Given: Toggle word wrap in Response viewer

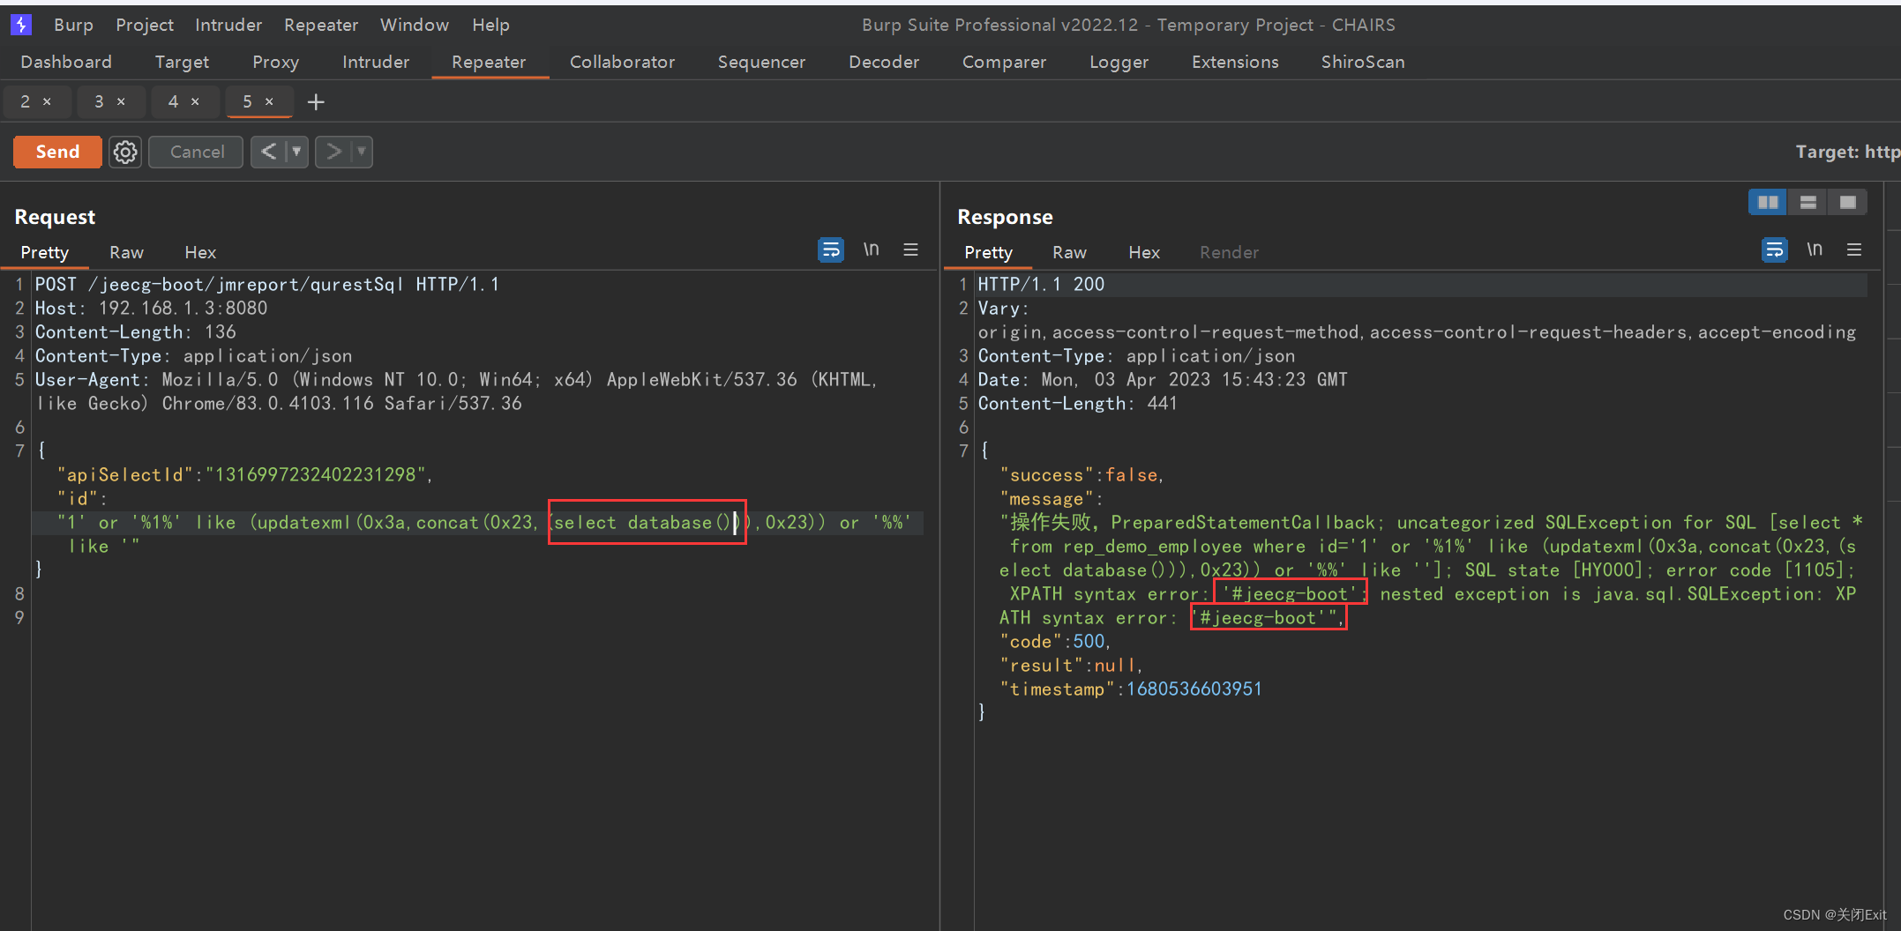Looking at the screenshot, I should tap(1774, 250).
